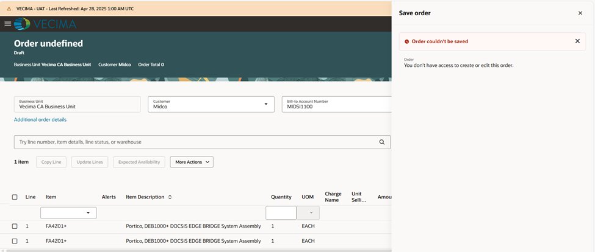Click the red error icon in alert
Screen dimensions: 595x252
[407, 41]
